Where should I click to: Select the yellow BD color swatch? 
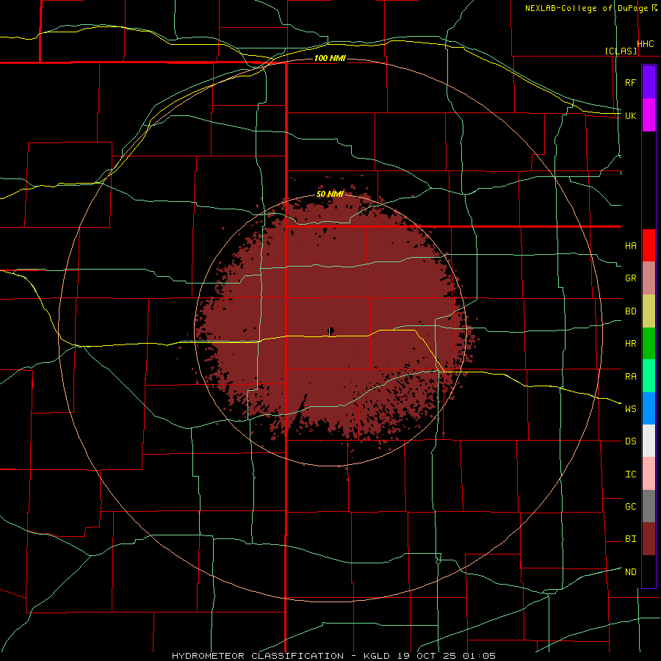click(x=649, y=311)
